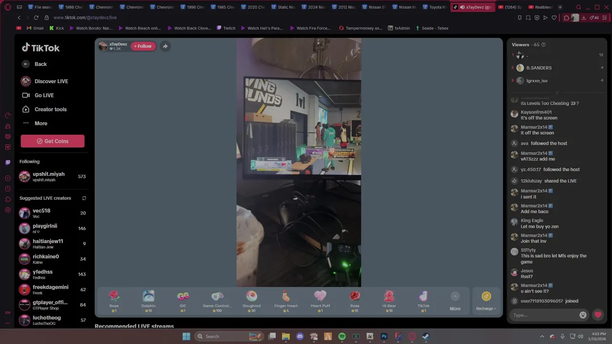Screen dimensions: 612x344
Task: Reload the TikTok page
Action: tap(36, 18)
